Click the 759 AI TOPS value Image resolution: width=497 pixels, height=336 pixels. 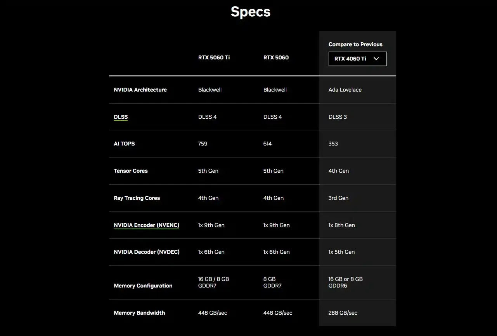click(x=203, y=144)
